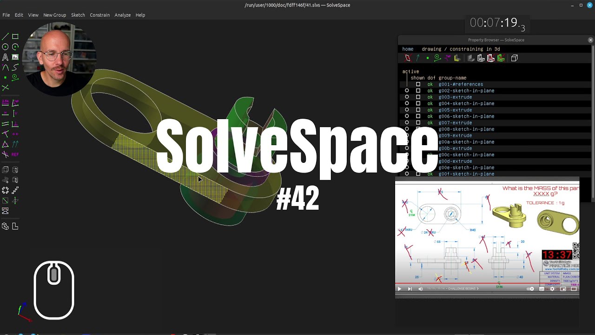Create new step rotating group
Viewport: 595px width, 335px height.
tap(5, 190)
